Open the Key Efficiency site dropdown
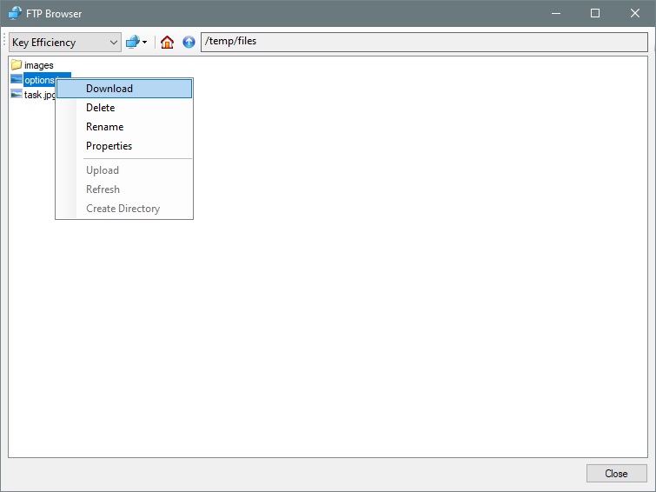The height and width of the screenshot is (492, 656). click(x=65, y=43)
